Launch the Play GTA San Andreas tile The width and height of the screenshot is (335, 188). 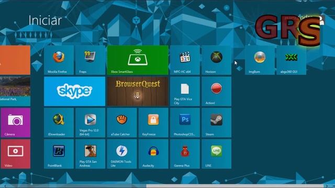click(x=90, y=154)
